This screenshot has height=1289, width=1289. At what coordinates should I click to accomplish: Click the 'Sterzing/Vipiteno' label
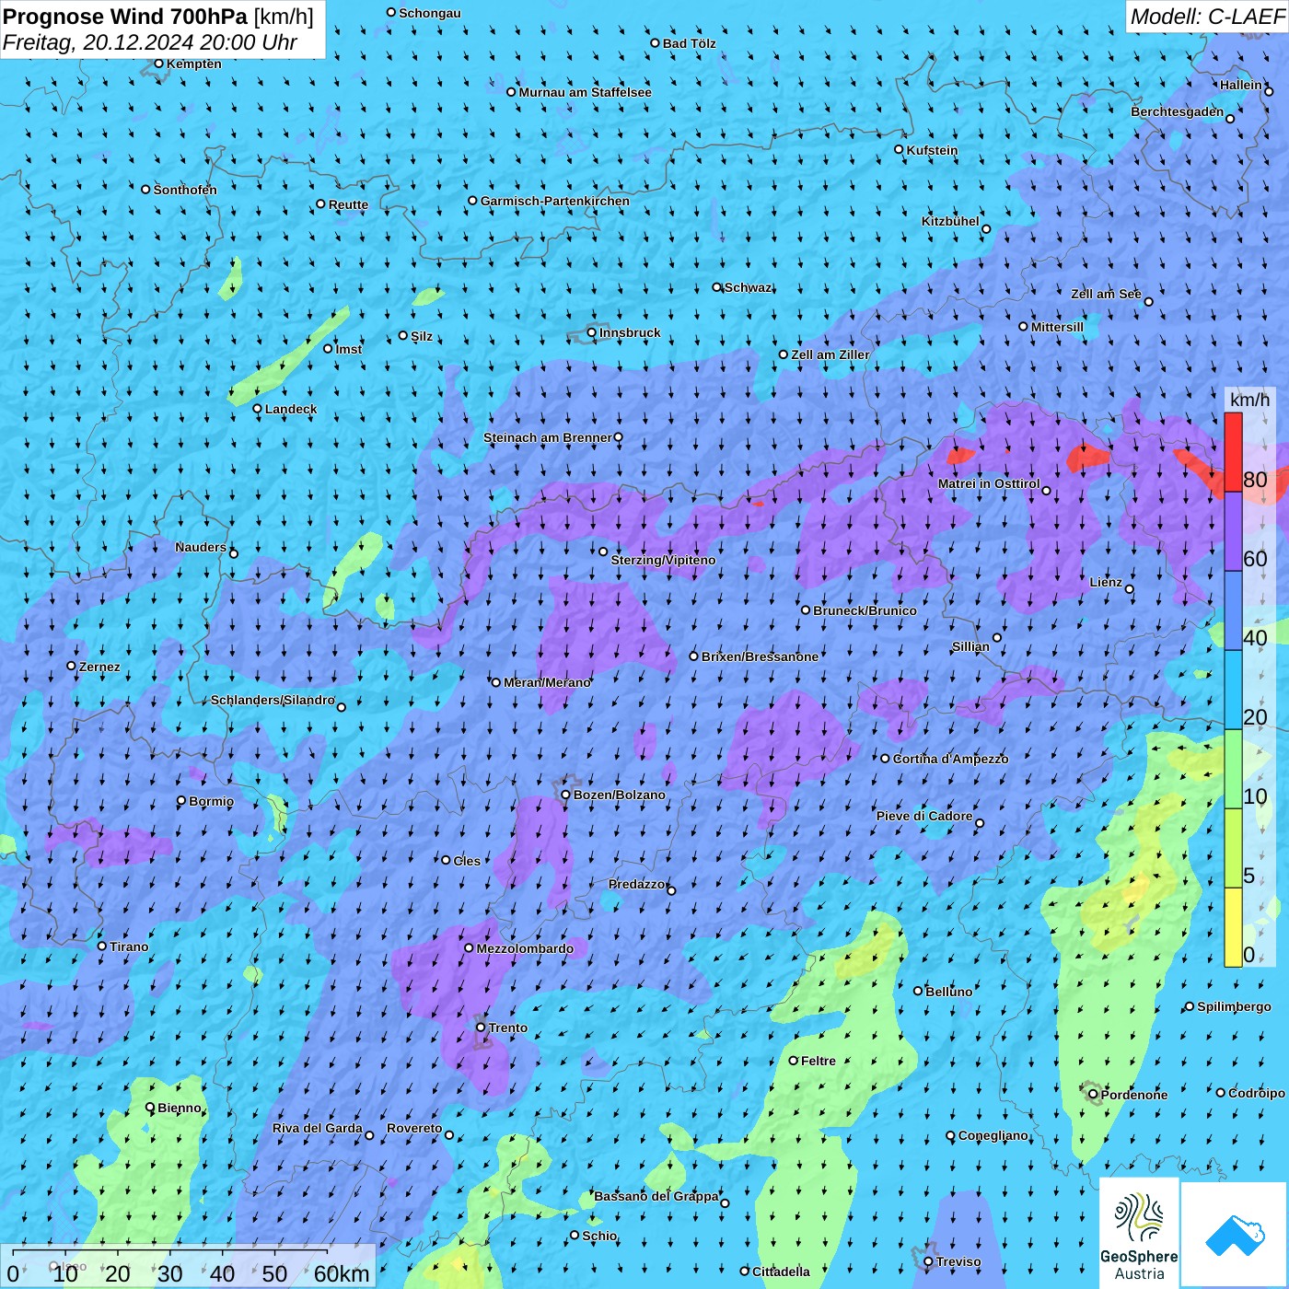point(663,560)
